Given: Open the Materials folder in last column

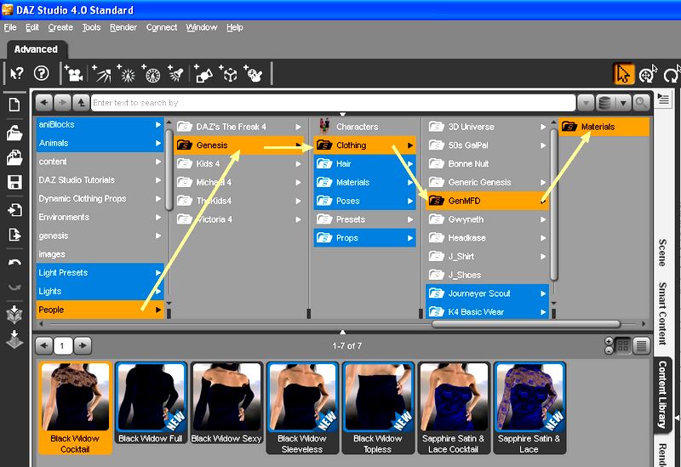Looking at the screenshot, I should [604, 127].
